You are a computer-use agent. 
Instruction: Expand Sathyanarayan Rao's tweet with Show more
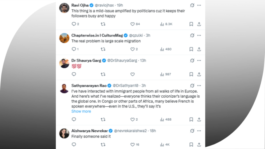81,111
